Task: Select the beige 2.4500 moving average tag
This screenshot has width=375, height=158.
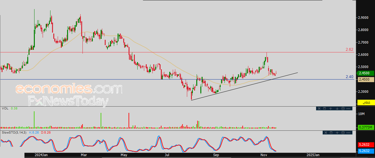Action: (366, 79)
